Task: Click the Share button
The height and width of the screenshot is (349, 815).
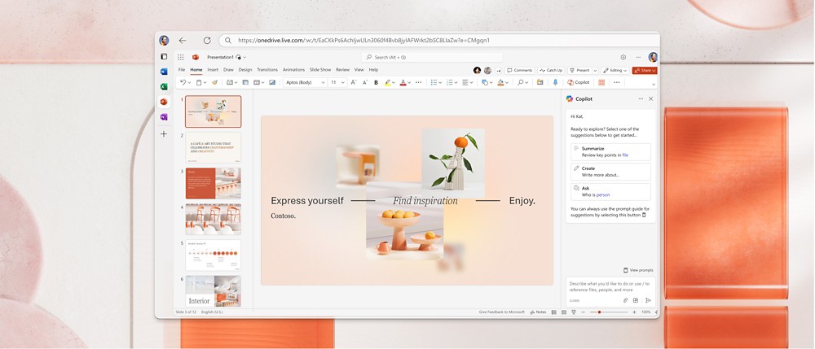Action: point(645,70)
